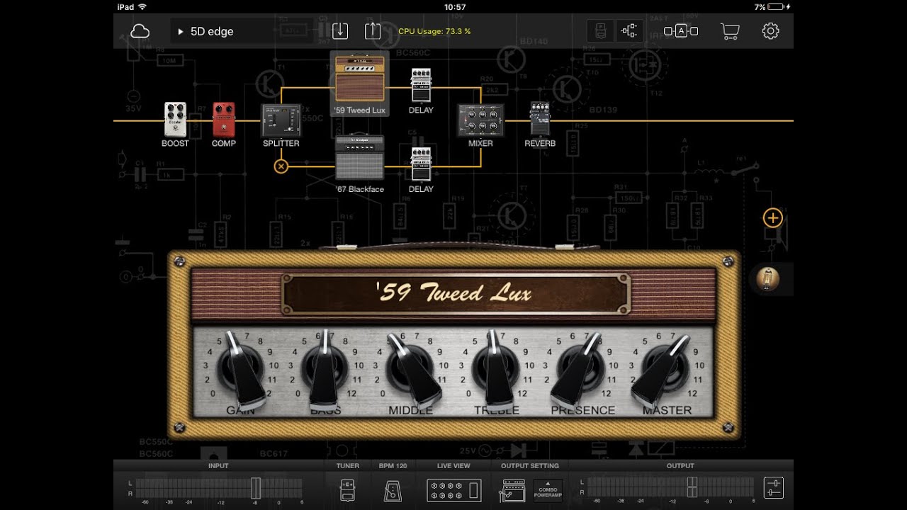Open the ToneCloud cloud icon

click(x=140, y=31)
